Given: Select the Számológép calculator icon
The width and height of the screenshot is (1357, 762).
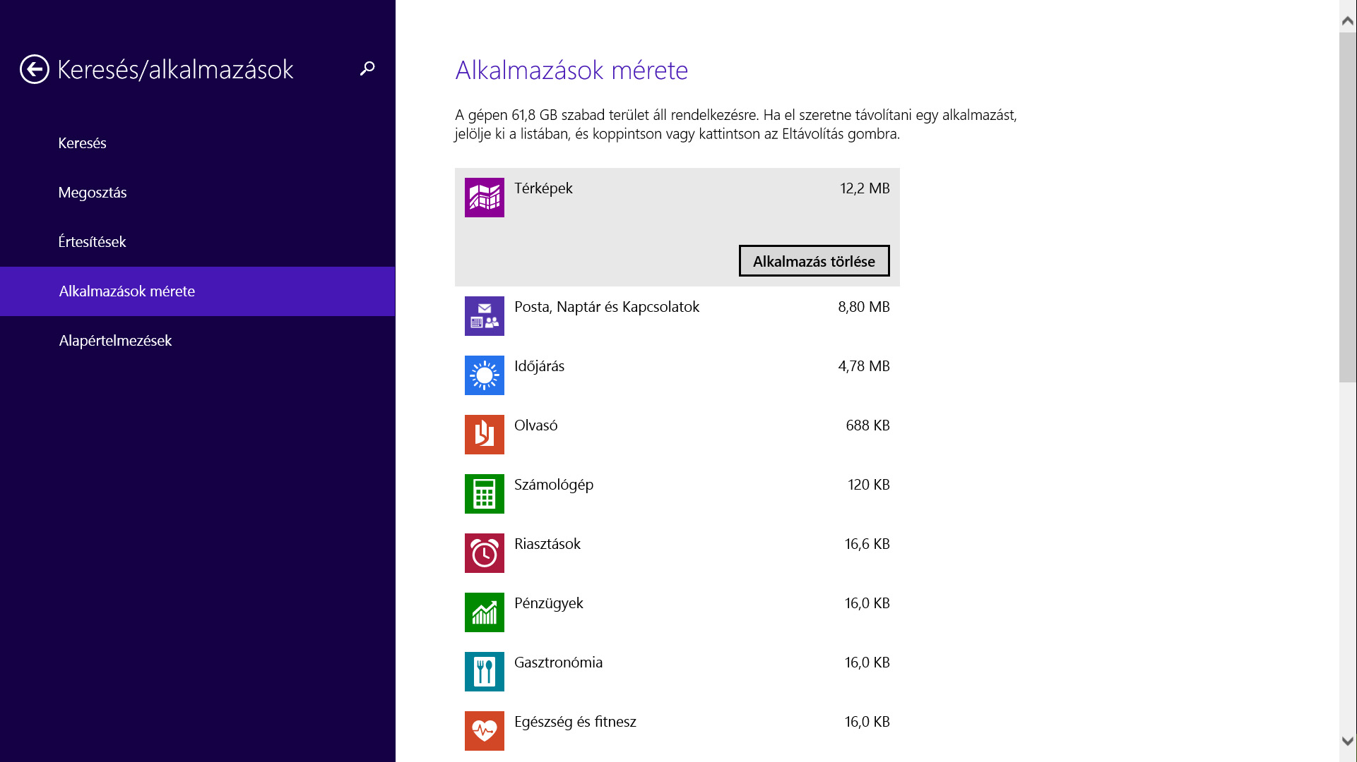Looking at the screenshot, I should click(484, 494).
